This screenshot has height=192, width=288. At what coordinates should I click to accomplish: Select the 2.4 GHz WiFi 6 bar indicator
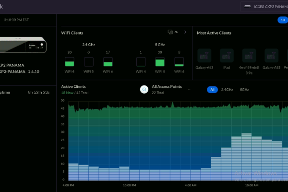coord(108,62)
